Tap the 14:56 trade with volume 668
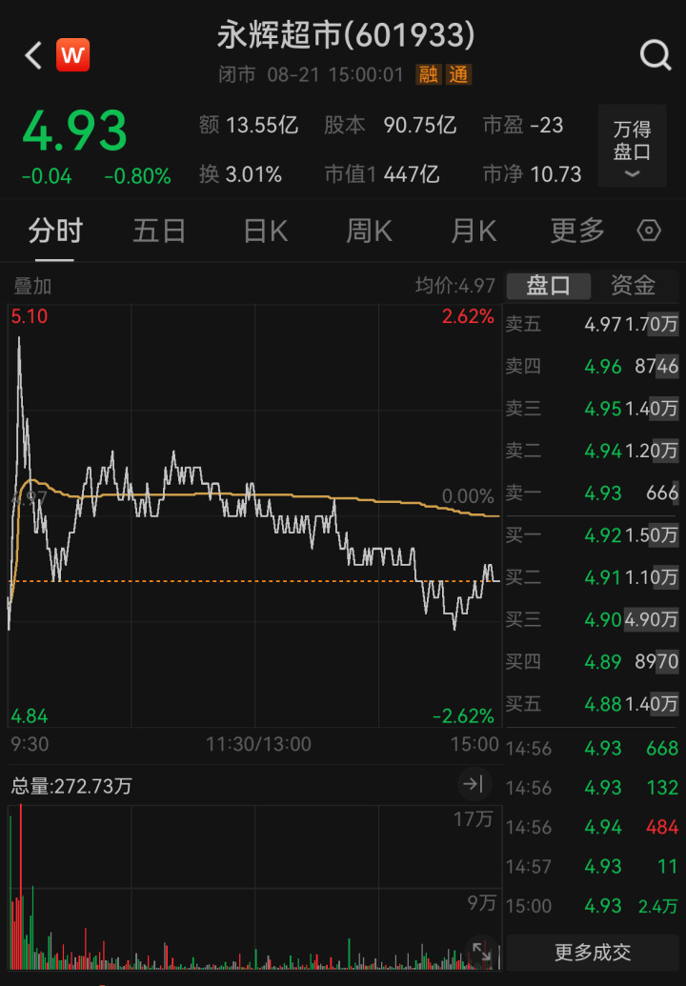This screenshot has width=686, height=986. point(592,748)
